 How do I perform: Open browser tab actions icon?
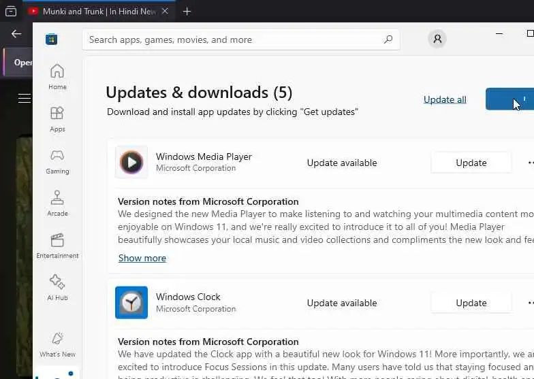[x=11, y=11]
